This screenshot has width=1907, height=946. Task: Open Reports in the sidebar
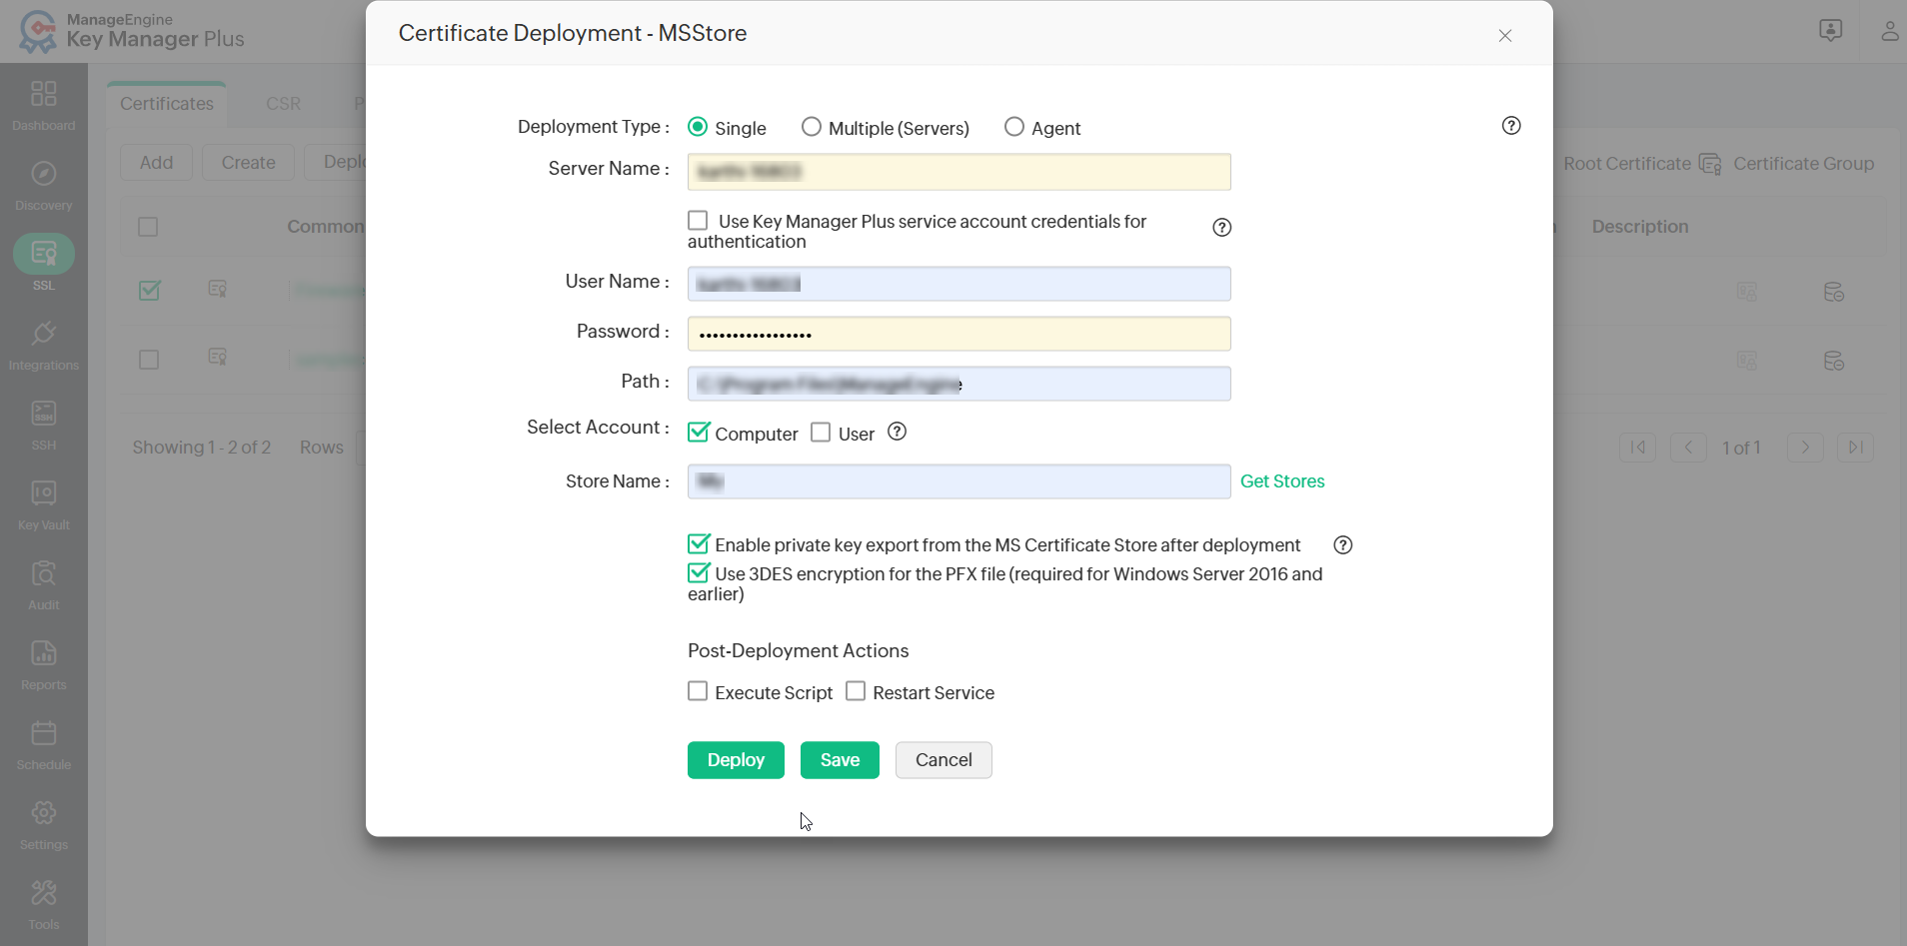(43, 665)
